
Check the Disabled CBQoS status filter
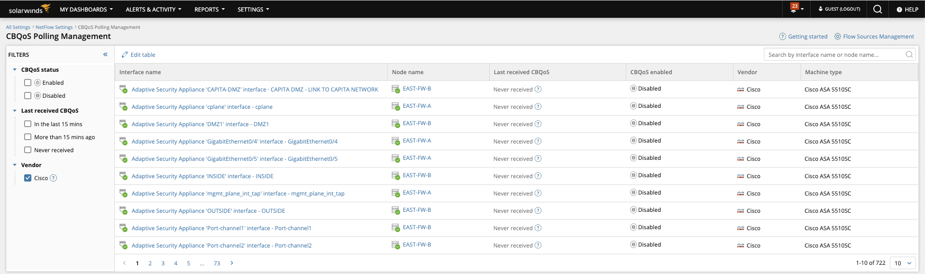click(x=28, y=96)
